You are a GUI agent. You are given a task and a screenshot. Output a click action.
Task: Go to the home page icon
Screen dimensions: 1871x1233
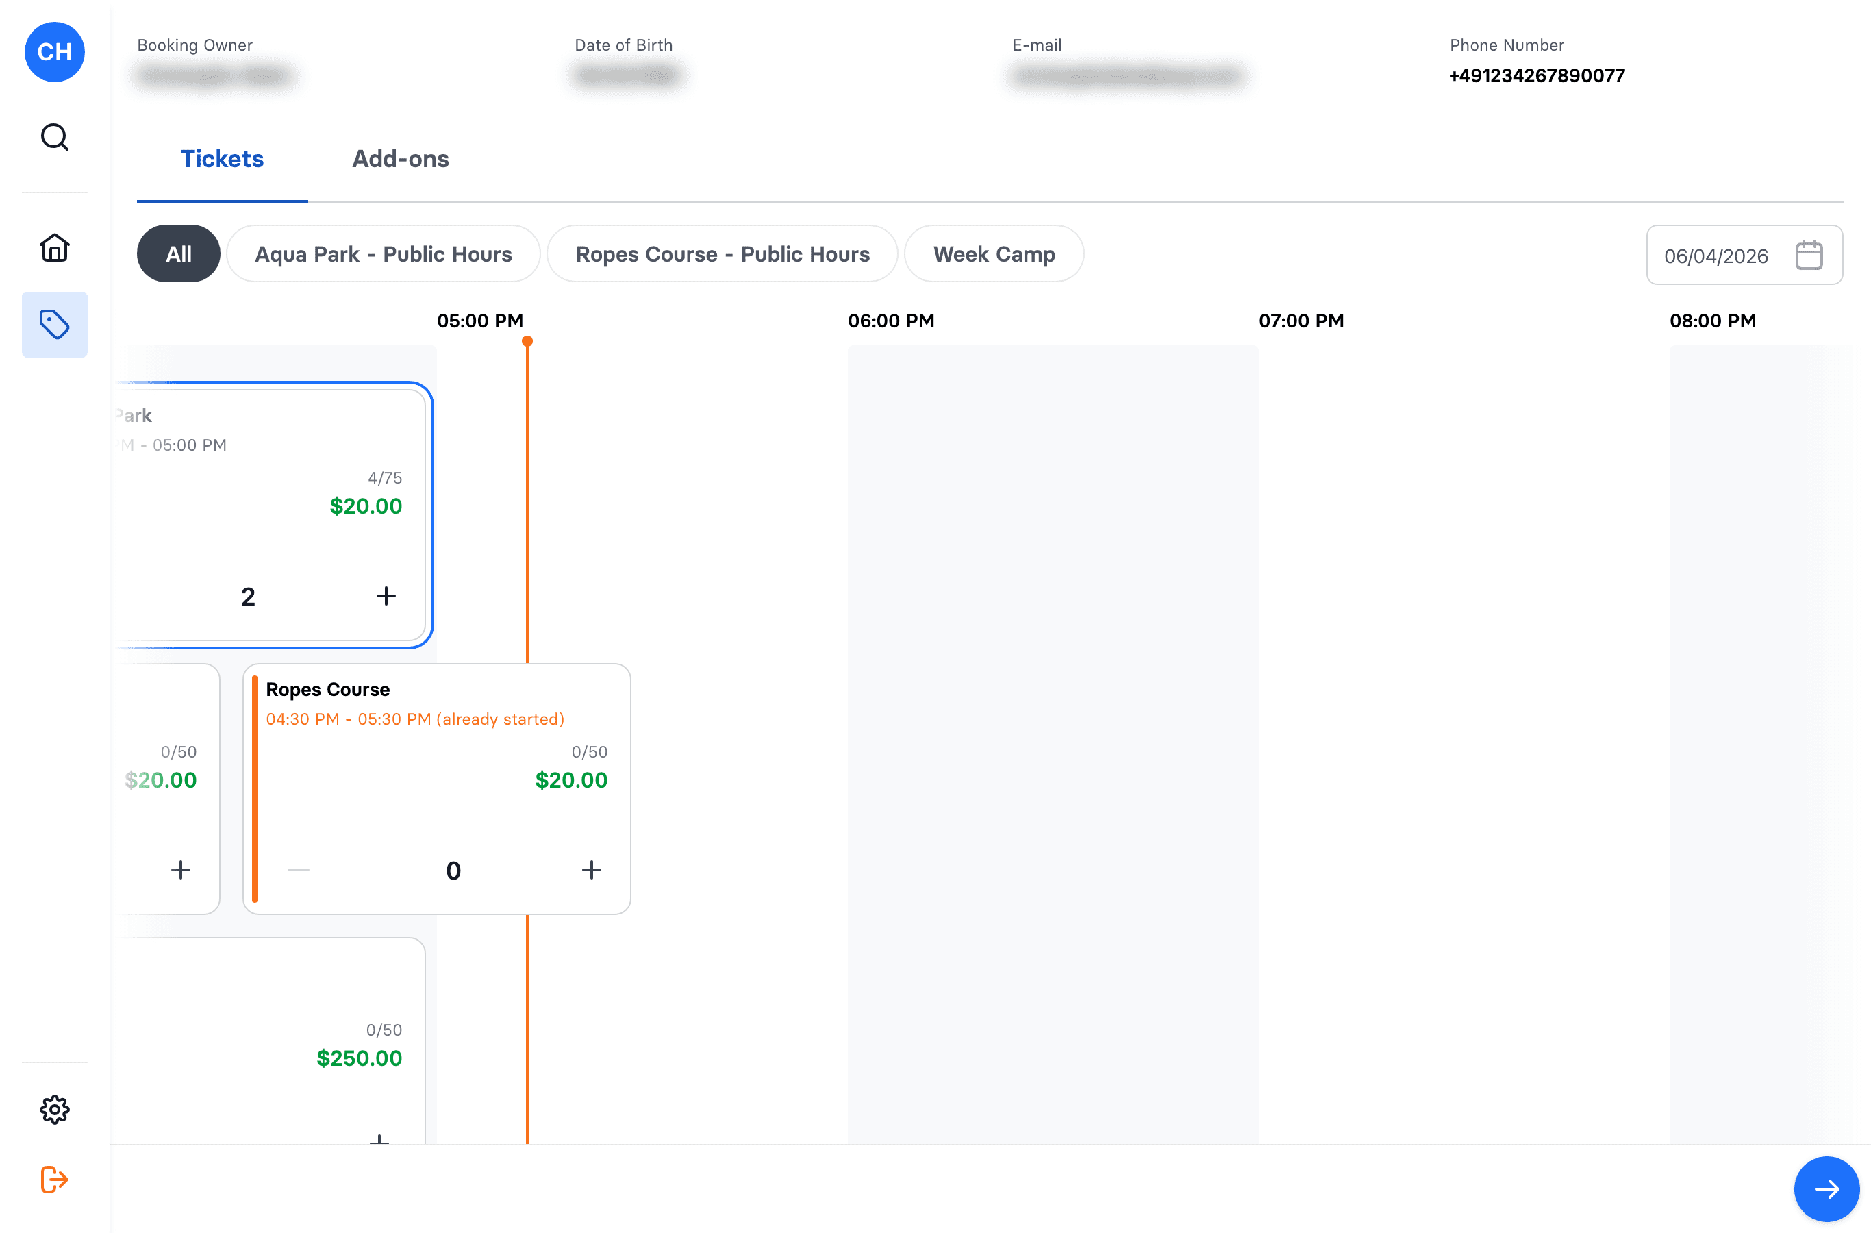point(54,248)
